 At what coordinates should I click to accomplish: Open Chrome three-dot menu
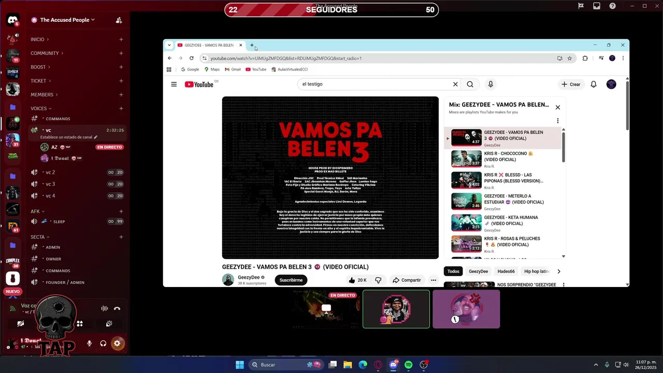[623, 58]
